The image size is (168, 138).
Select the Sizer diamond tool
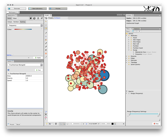[46, 36]
